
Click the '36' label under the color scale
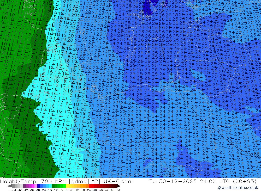(x=101, y=190)
